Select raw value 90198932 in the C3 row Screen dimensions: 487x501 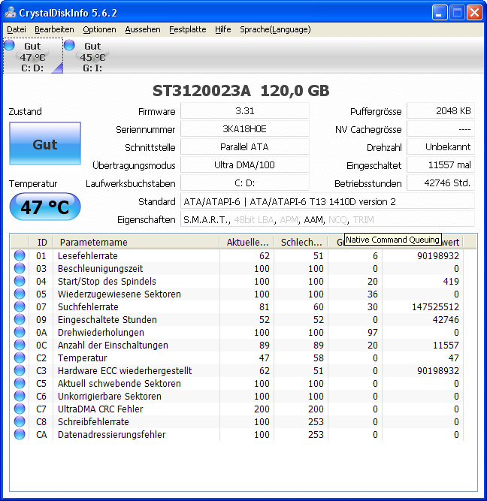point(438,370)
